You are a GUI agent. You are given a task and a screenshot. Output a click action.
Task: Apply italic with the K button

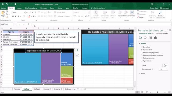point(16,16)
